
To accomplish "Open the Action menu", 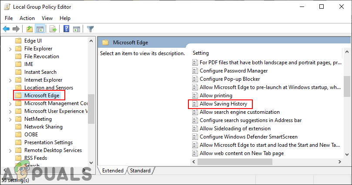I will click(27, 18).
